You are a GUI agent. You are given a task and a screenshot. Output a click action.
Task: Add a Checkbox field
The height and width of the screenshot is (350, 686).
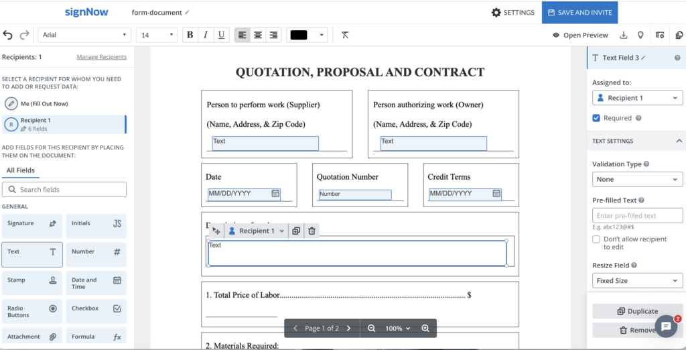(96, 312)
